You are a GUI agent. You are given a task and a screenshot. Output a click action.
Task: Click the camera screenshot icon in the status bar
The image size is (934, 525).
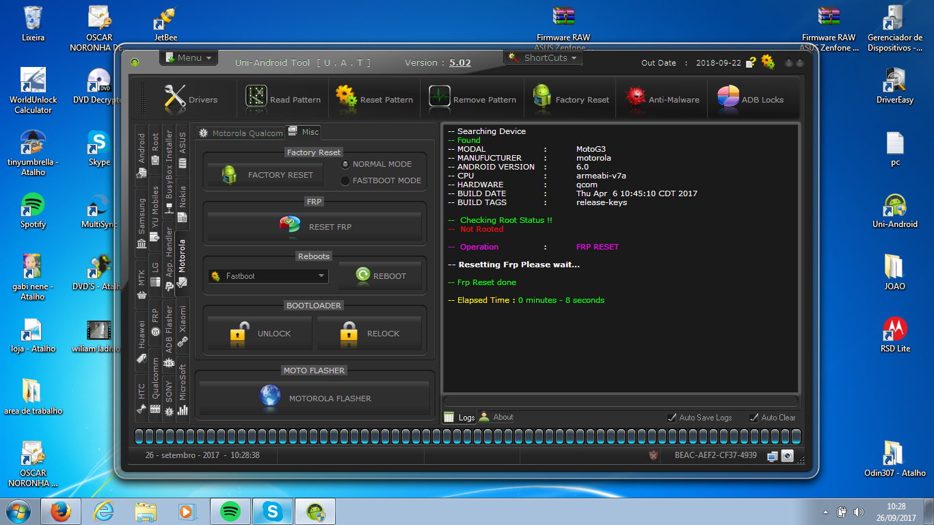pyautogui.click(x=787, y=455)
